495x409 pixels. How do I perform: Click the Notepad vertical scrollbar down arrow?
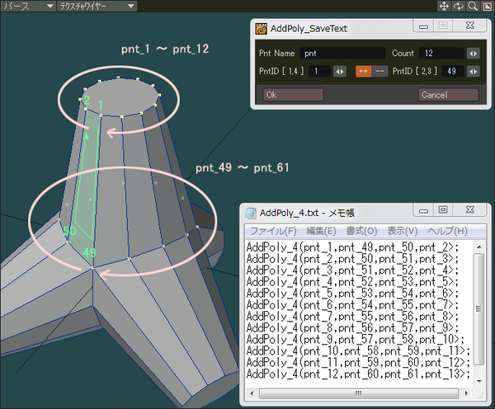[478, 381]
